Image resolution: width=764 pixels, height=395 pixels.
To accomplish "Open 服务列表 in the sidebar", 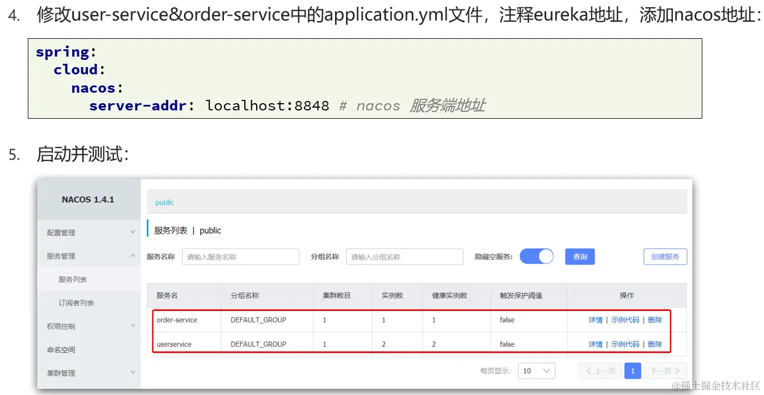I will (73, 280).
